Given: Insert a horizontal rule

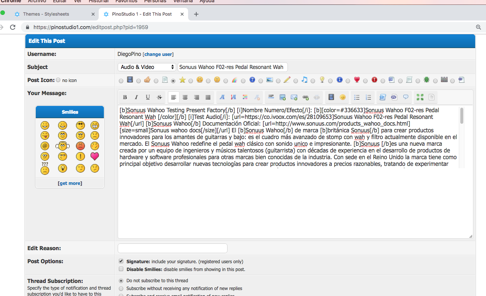Looking at the screenshot, I should pos(271,97).
